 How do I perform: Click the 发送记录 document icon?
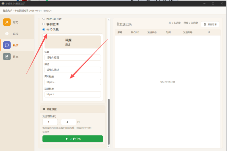pyautogui.click(x=118, y=24)
